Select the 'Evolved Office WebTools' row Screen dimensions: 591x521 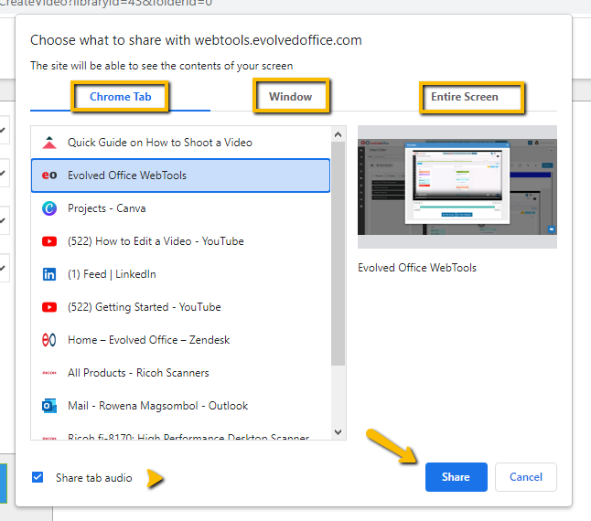(x=180, y=175)
